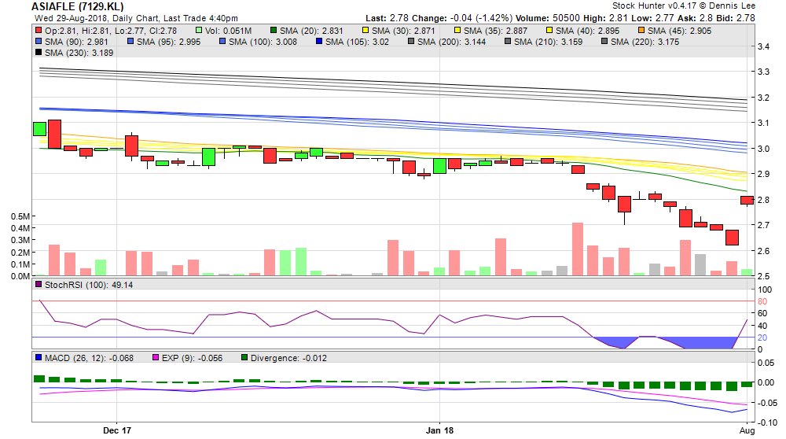Click the Change: -0.04 (-1.42%) value

(x=461, y=18)
